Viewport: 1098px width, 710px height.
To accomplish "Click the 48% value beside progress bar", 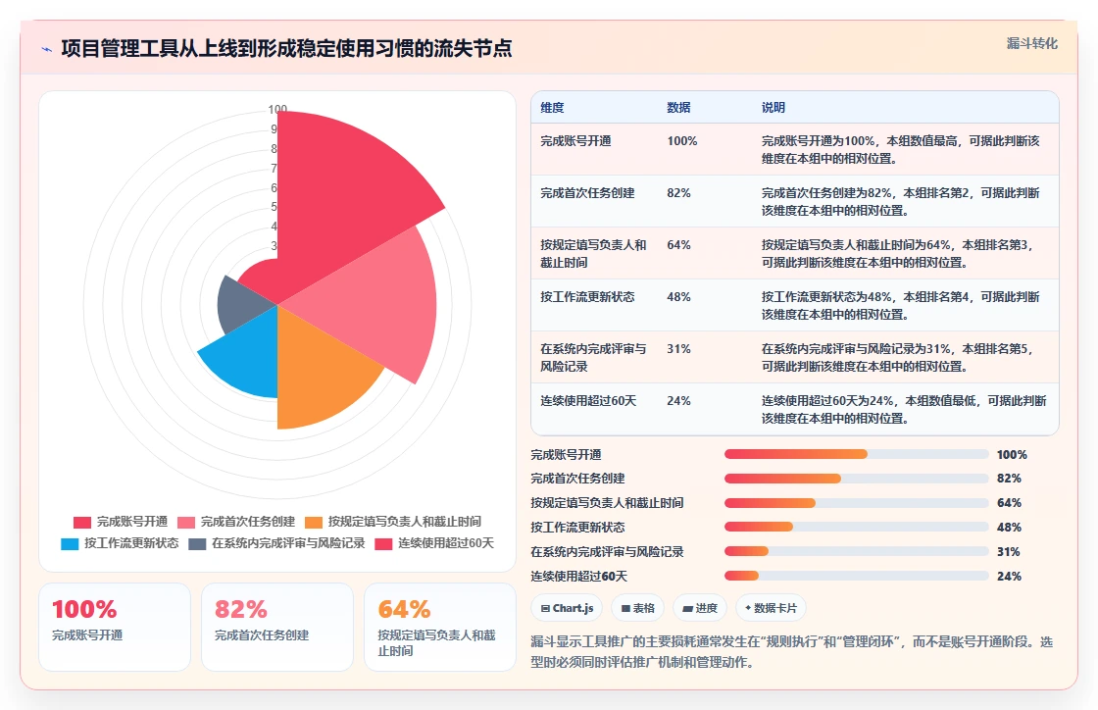I will (x=1009, y=528).
